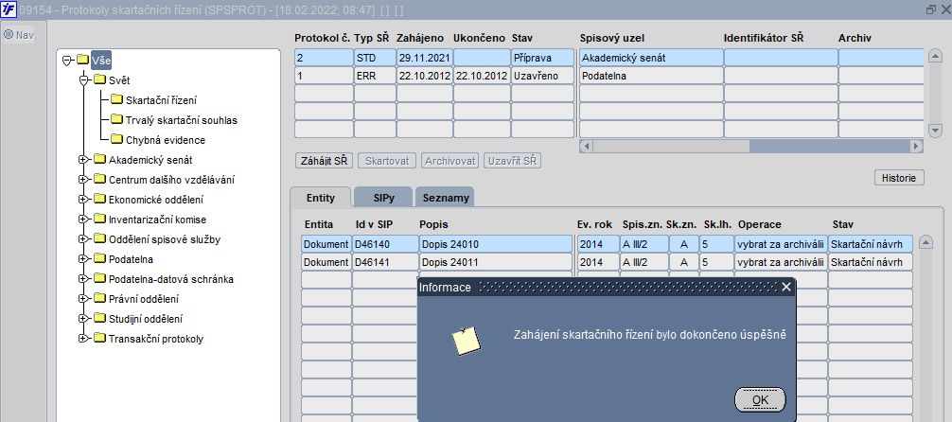Expand the Podatelna node
Image resolution: width=952 pixels, height=422 pixels.
point(83,259)
